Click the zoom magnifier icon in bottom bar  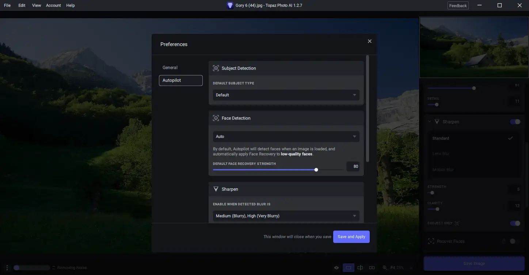pyautogui.click(x=385, y=268)
